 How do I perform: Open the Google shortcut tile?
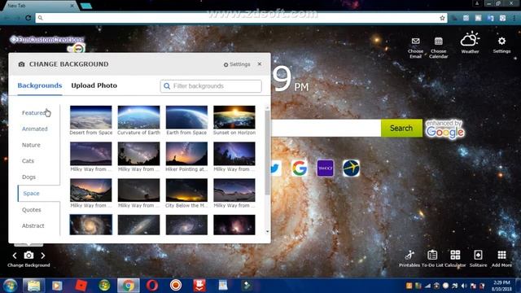point(300,168)
